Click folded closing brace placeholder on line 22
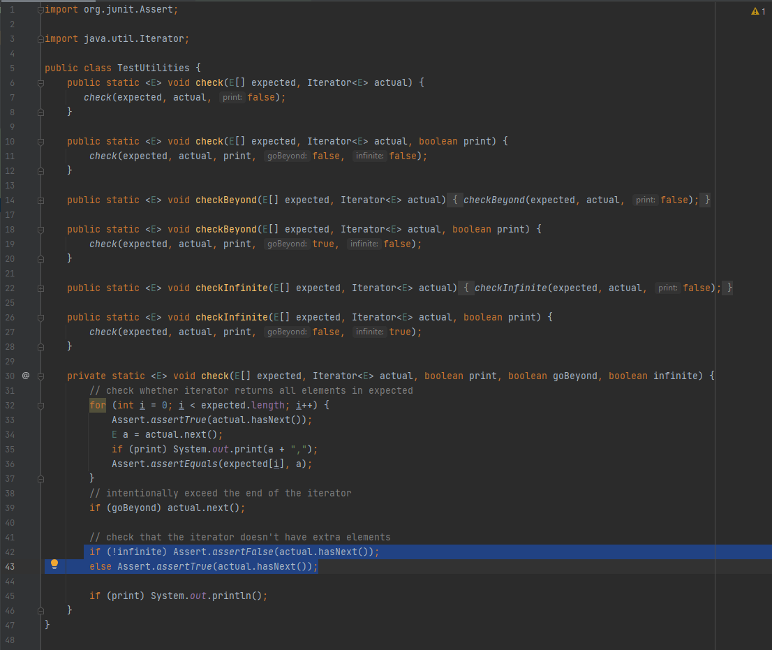Screen dimensions: 772x650 click(729, 288)
